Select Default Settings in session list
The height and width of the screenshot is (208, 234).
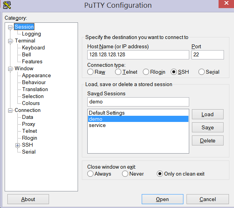tap(138, 113)
